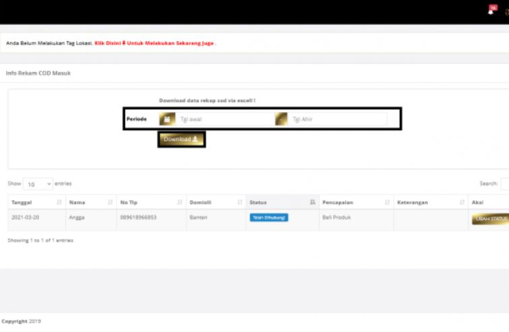Click the Tgl awal start date field
509x332 pixels.
click(222, 119)
